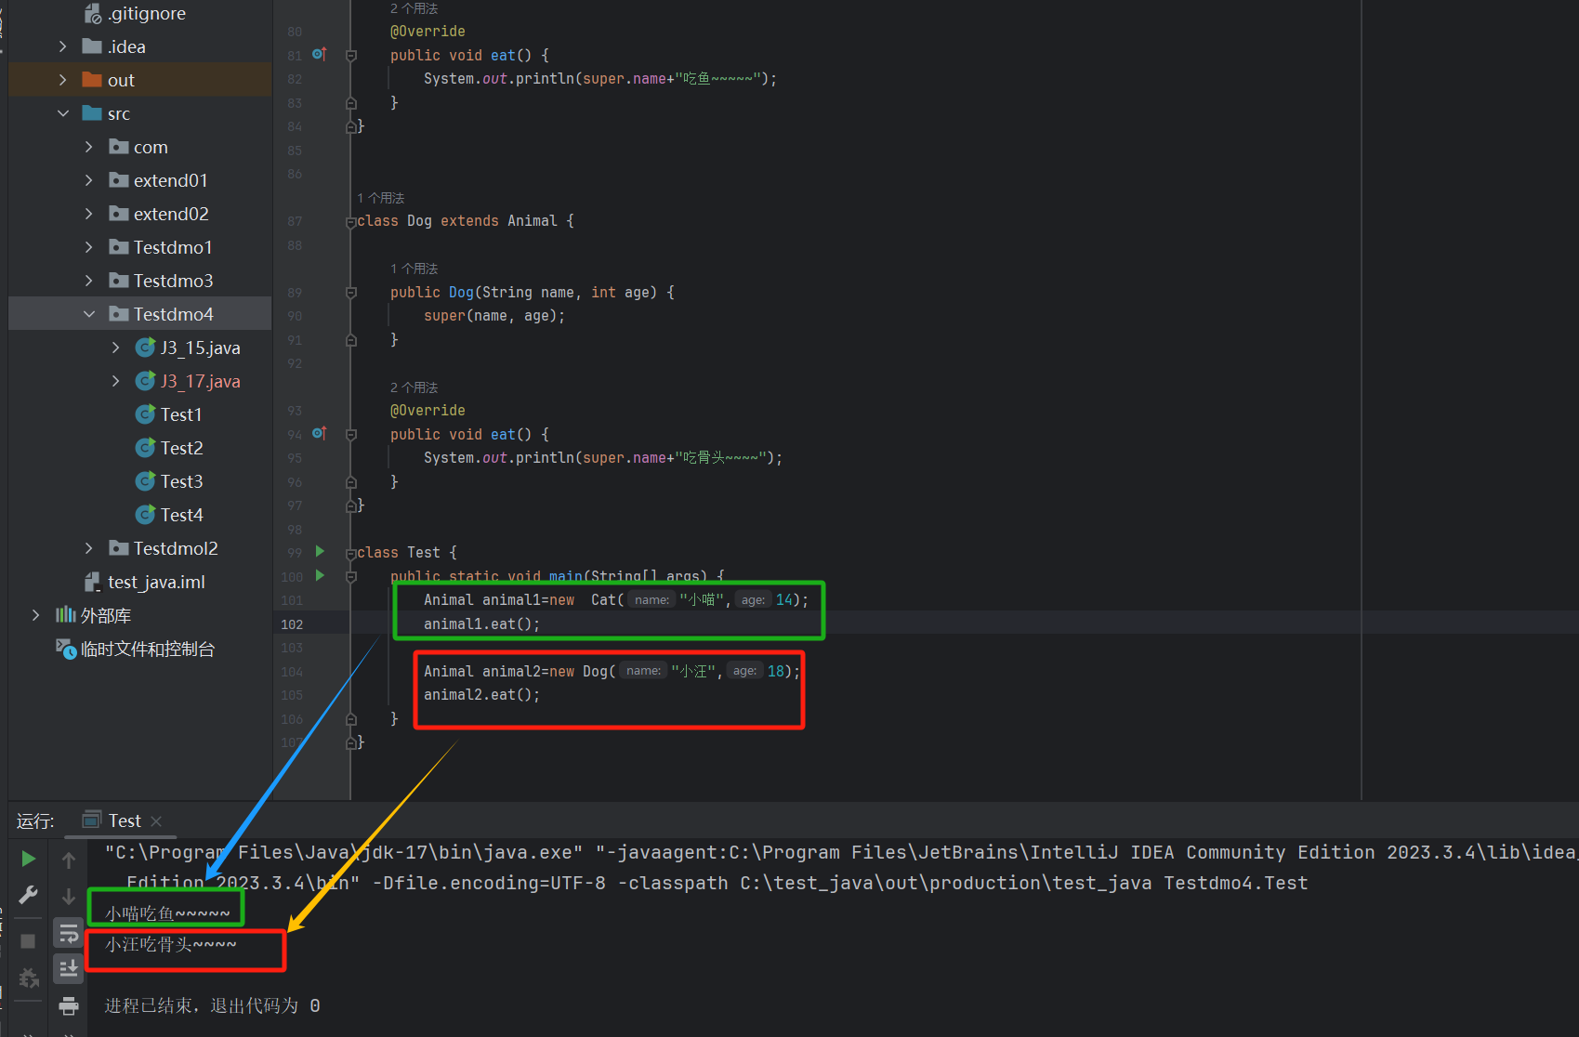Viewport: 1579px width, 1037px height.
Task: Collapse the Dog constructor fold at line 89
Action: tap(351, 293)
